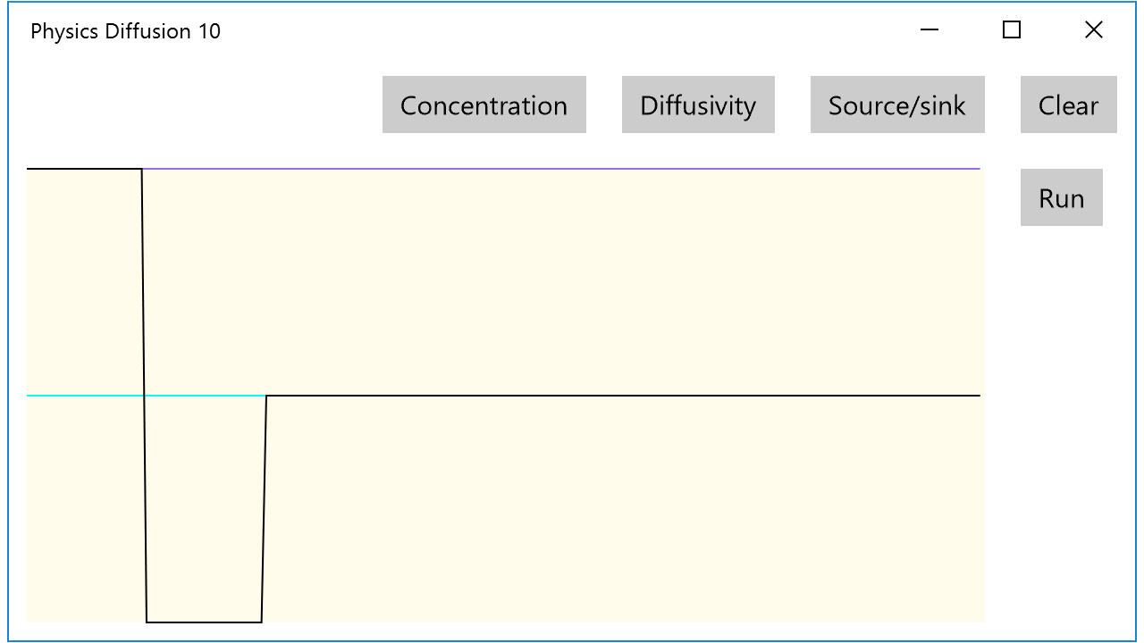This screenshot has height=643, width=1144.
Task: Click the rising edge of the black dip
Action: click(264, 508)
